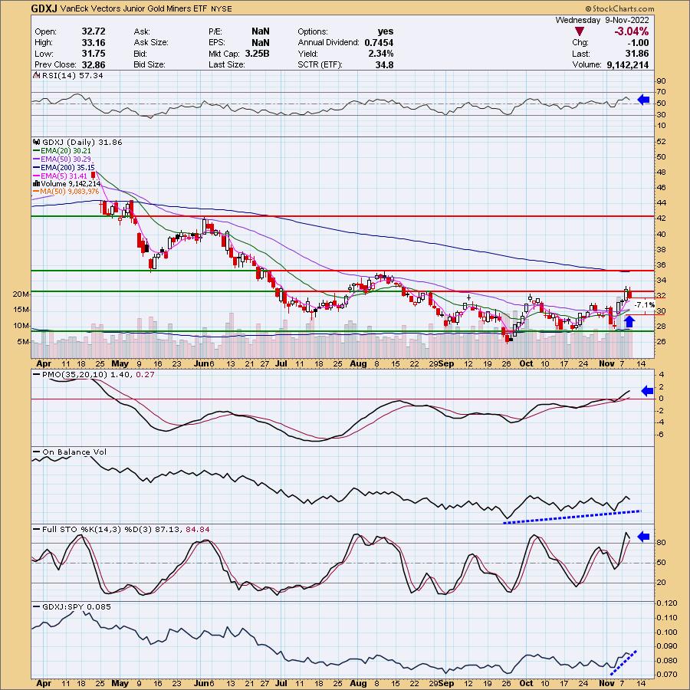Select the GDXJ ticker symbol in the title
Image resolution: width=690 pixels, height=690 pixels.
44,8
